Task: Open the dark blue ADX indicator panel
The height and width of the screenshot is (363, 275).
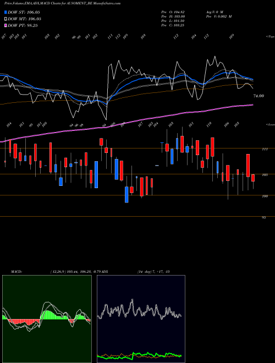Action: pos(141,319)
